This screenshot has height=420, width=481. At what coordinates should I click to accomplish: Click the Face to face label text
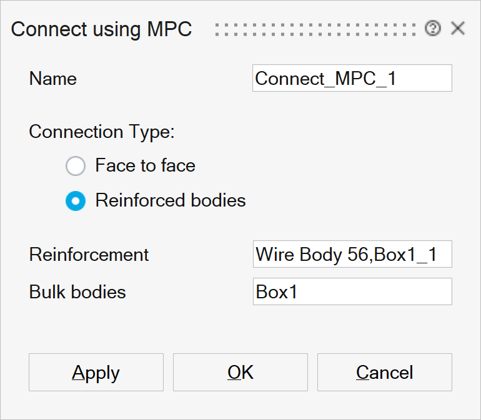click(145, 165)
